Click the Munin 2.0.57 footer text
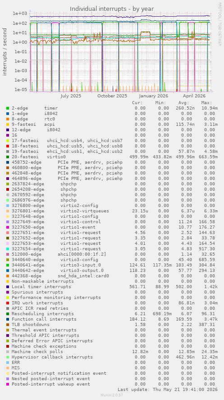 [112, 395]
